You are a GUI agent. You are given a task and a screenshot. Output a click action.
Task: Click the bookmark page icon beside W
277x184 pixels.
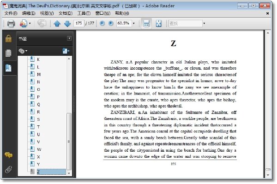click(x=32, y=149)
